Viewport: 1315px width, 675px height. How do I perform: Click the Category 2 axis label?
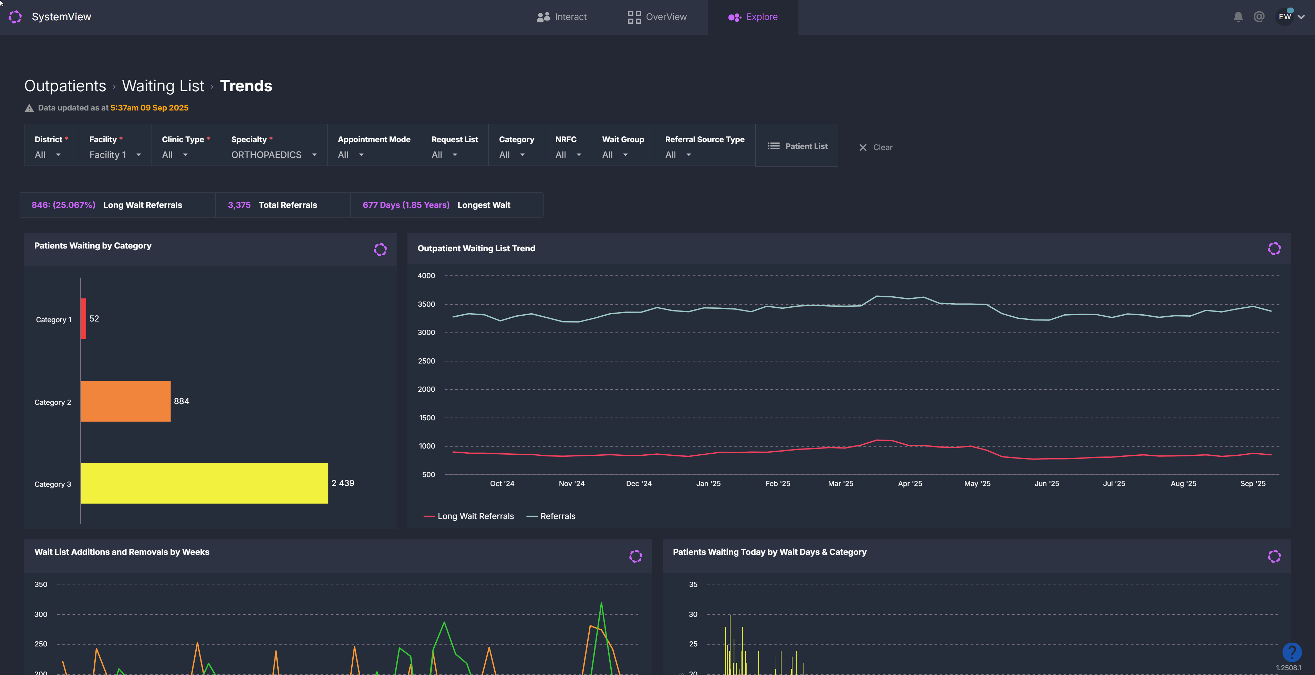[x=53, y=402]
